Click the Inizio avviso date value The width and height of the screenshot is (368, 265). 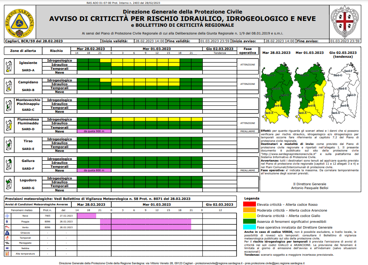point(280,41)
